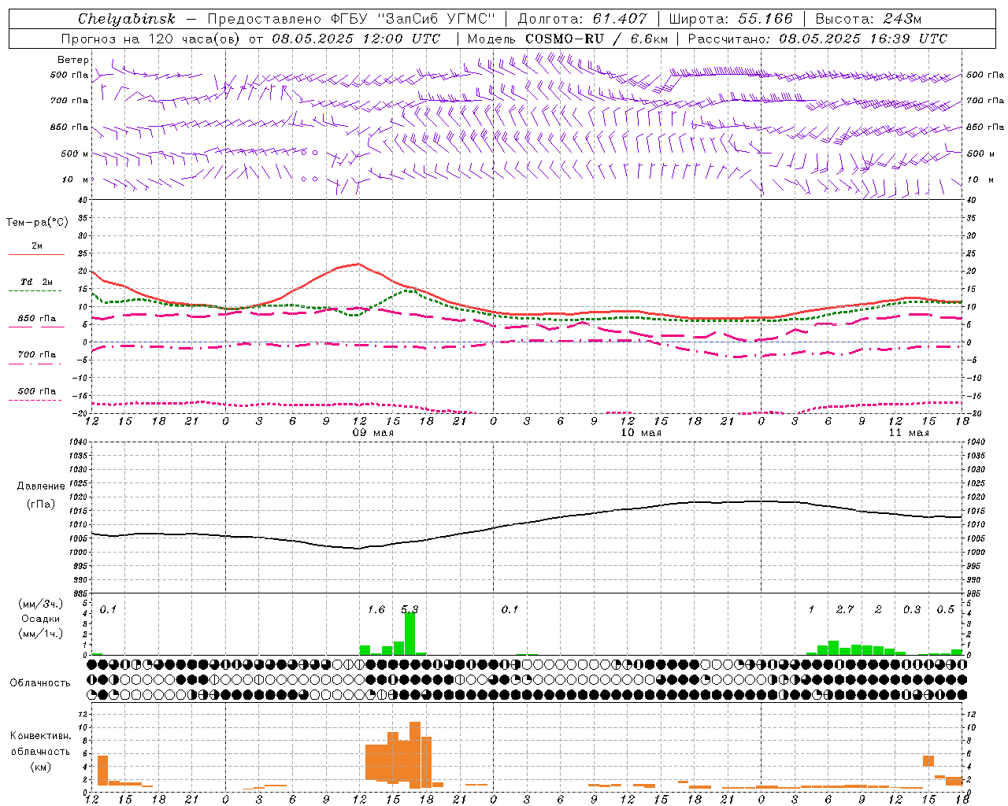
Task: Click the red solid 2м legend line
Action: pos(36,254)
